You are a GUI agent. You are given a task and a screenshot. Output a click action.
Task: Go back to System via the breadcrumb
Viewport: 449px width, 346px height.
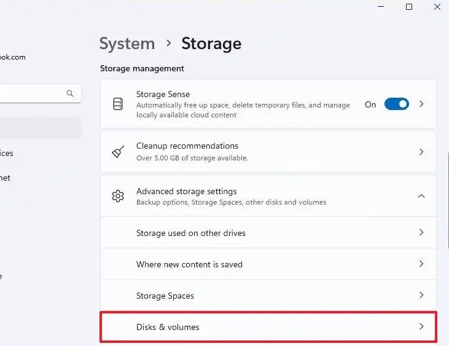pos(127,44)
